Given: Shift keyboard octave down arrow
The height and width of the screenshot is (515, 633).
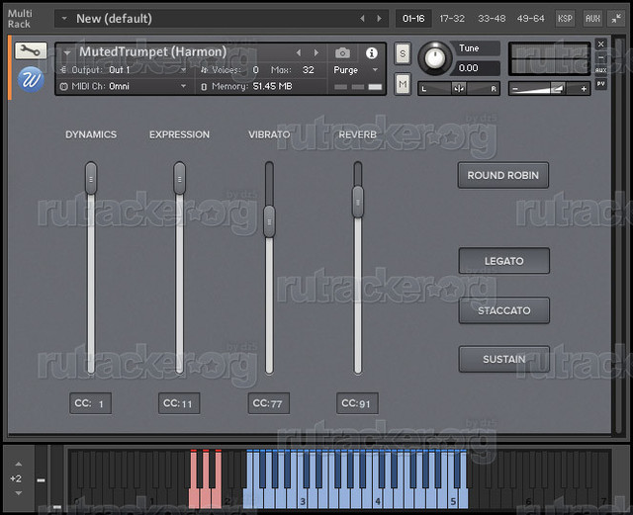Looking at the screenshot, I should [19, 493].
